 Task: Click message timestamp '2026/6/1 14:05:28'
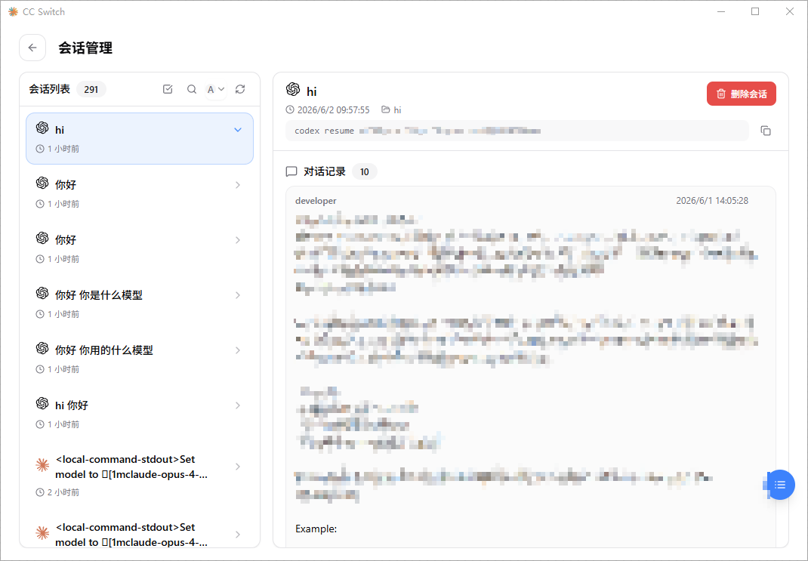[712, 201]
